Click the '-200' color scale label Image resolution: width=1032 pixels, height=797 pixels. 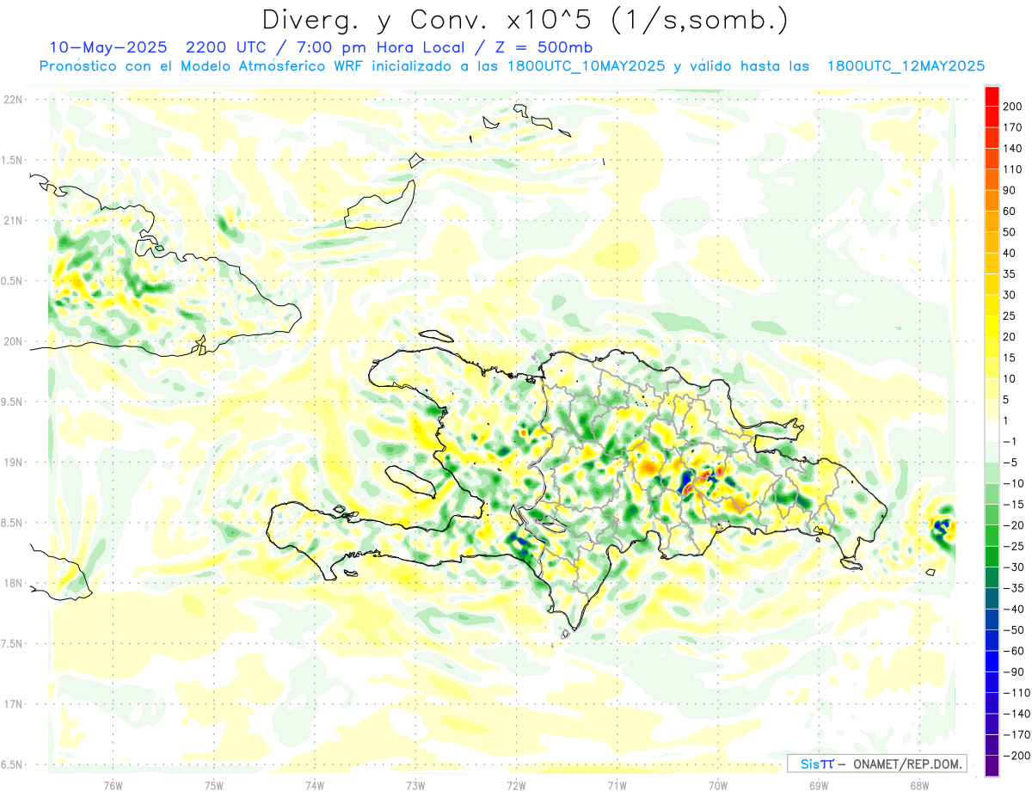(1016, 756)
